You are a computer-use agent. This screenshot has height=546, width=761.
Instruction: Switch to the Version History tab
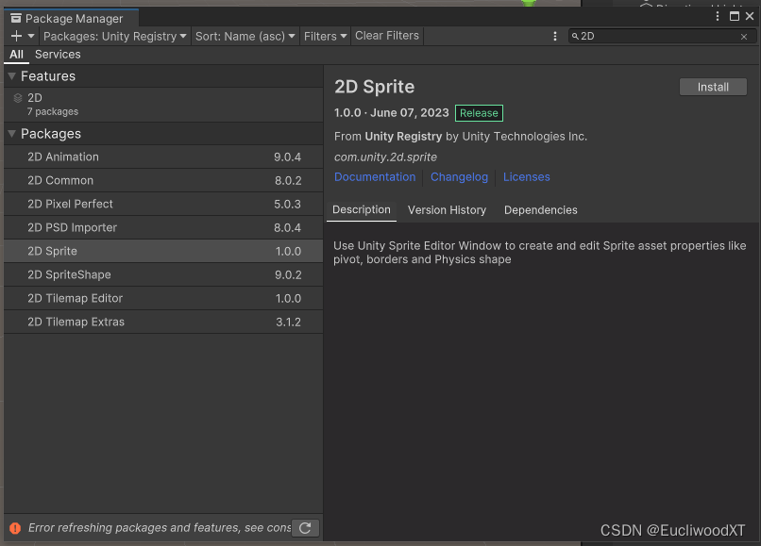447,210
